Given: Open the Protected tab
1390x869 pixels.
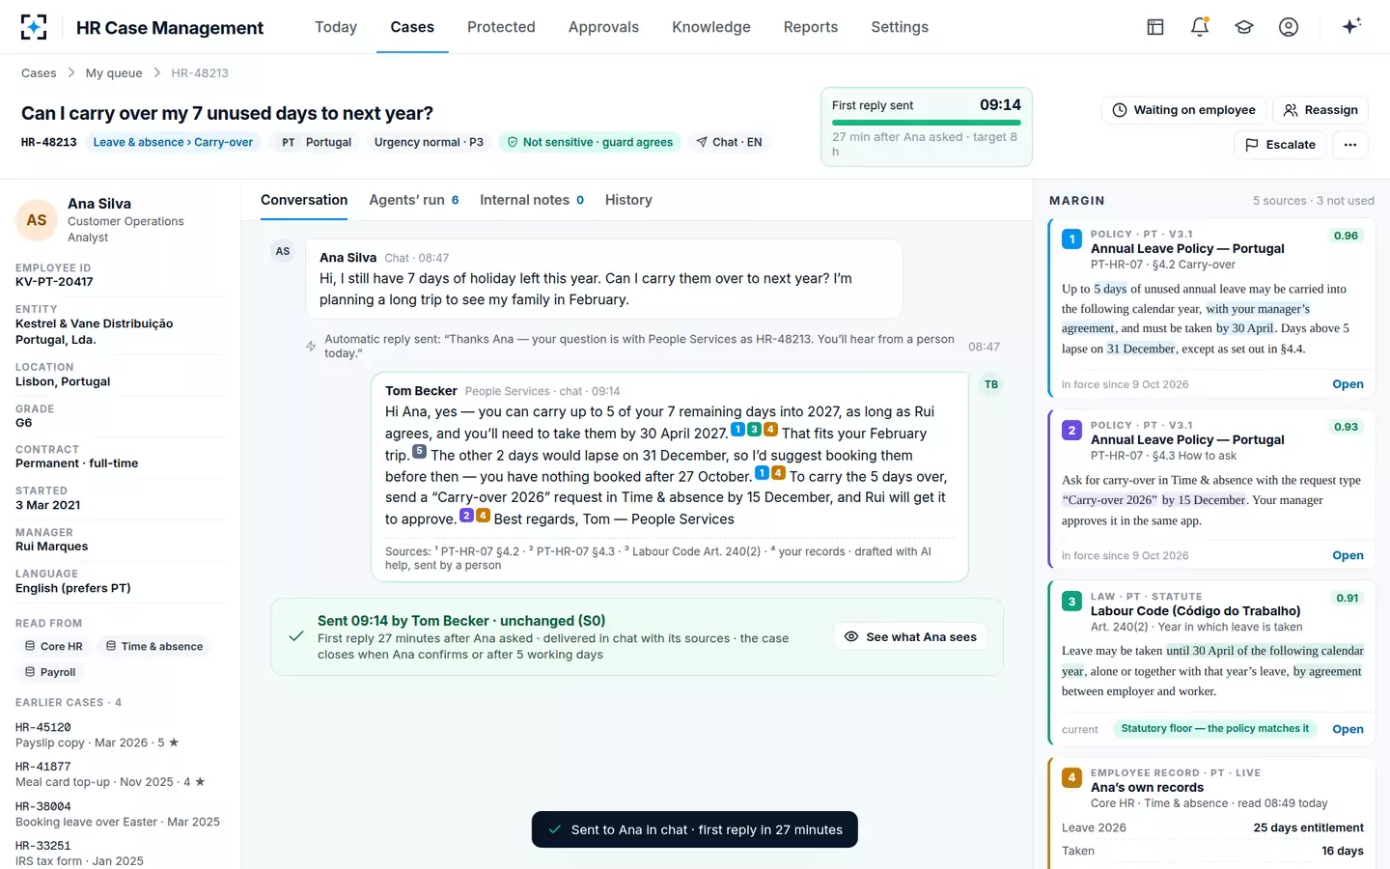Looking at the screenshot, I should 501,27.
